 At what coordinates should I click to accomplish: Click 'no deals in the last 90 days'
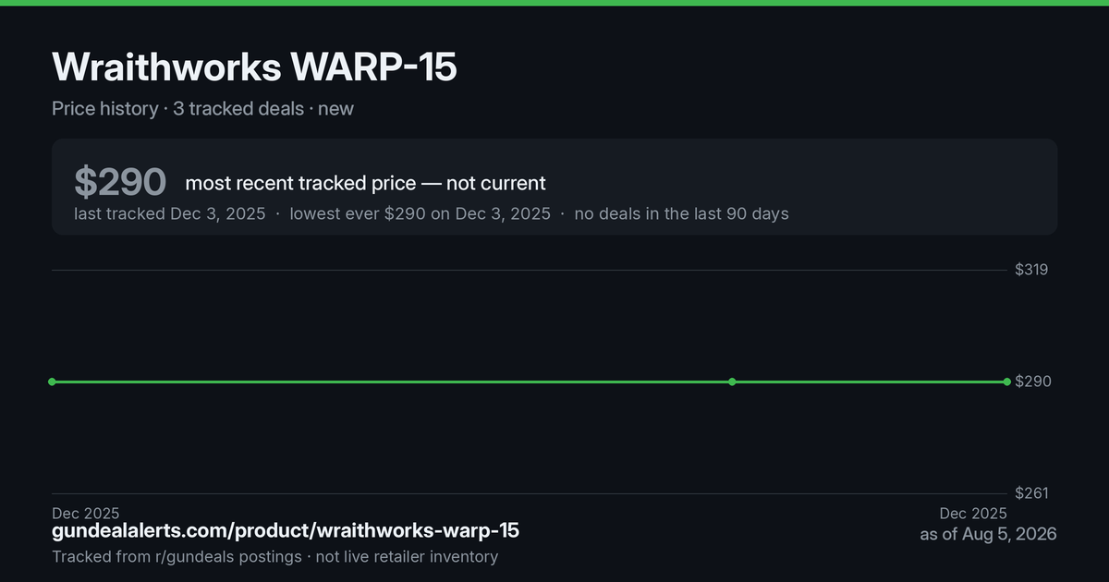coord(681,213)
